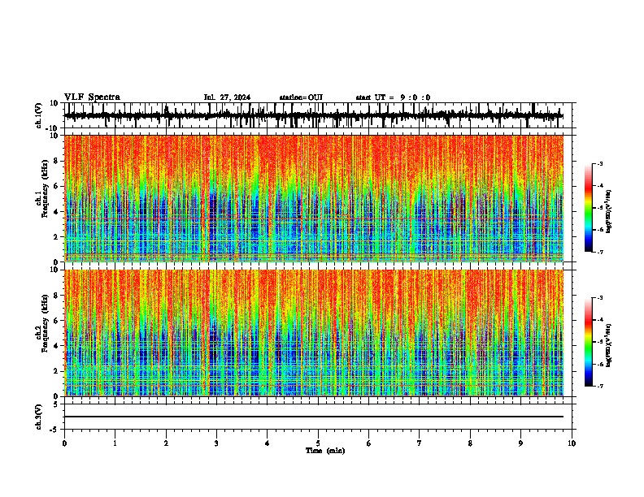Click the flat ch.3 voltage trace line
Viewport: 644px width, 497px height.
(x=313, y=417)
